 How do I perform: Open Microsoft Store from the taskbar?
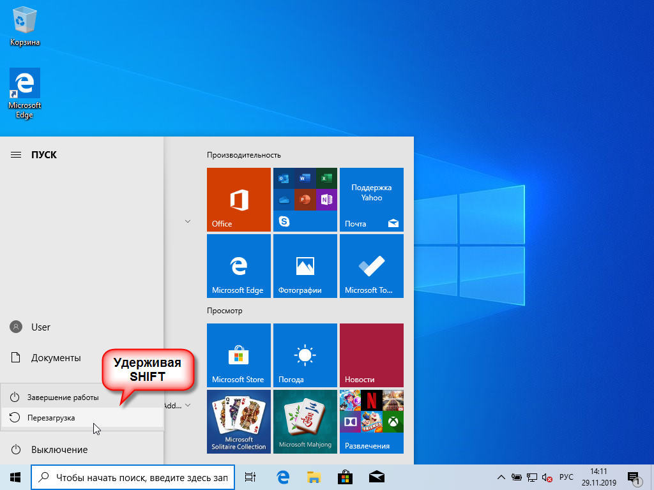(345, 477)
